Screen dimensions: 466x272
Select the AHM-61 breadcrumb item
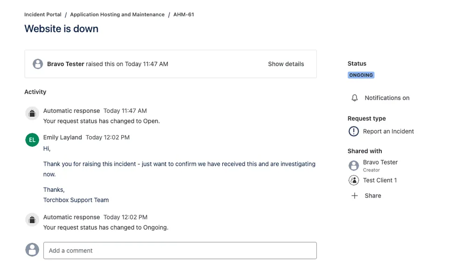pos(184,14)
